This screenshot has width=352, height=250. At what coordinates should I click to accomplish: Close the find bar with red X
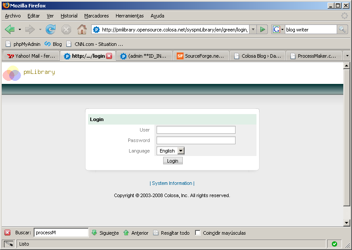[7, 233]
